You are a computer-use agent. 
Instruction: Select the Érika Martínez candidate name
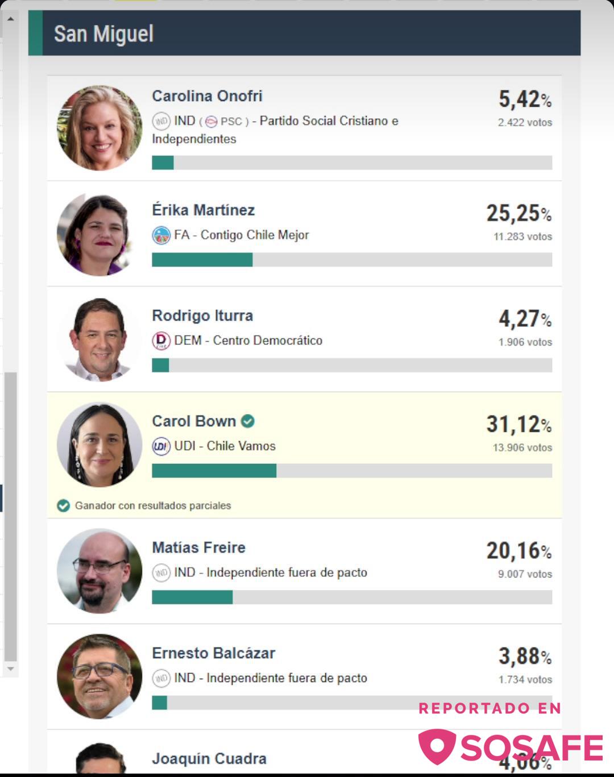(204, 210)
